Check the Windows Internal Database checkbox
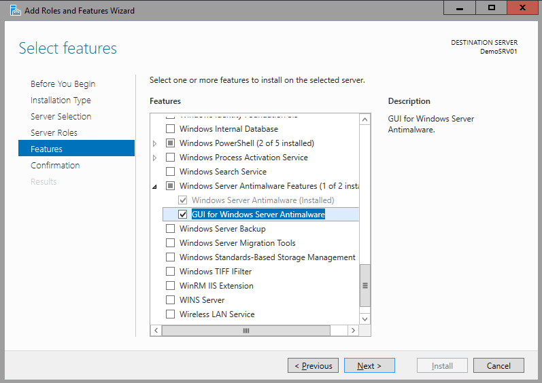Image resolution: width=542 pixels, height=383 pixels. 171,129
